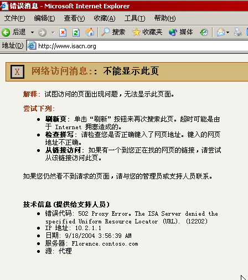Click the green Back arrow button
Screen dimensions: 248x280
(6, 33)
